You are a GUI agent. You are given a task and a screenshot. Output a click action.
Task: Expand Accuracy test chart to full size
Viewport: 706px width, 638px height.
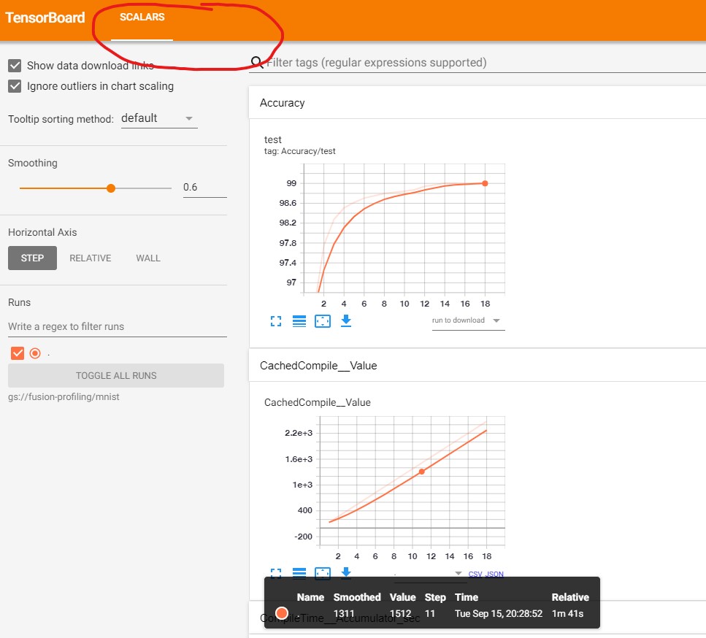[x=276, y=321]
